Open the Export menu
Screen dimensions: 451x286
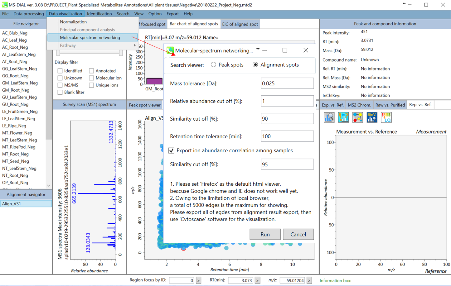coord(172,14)
